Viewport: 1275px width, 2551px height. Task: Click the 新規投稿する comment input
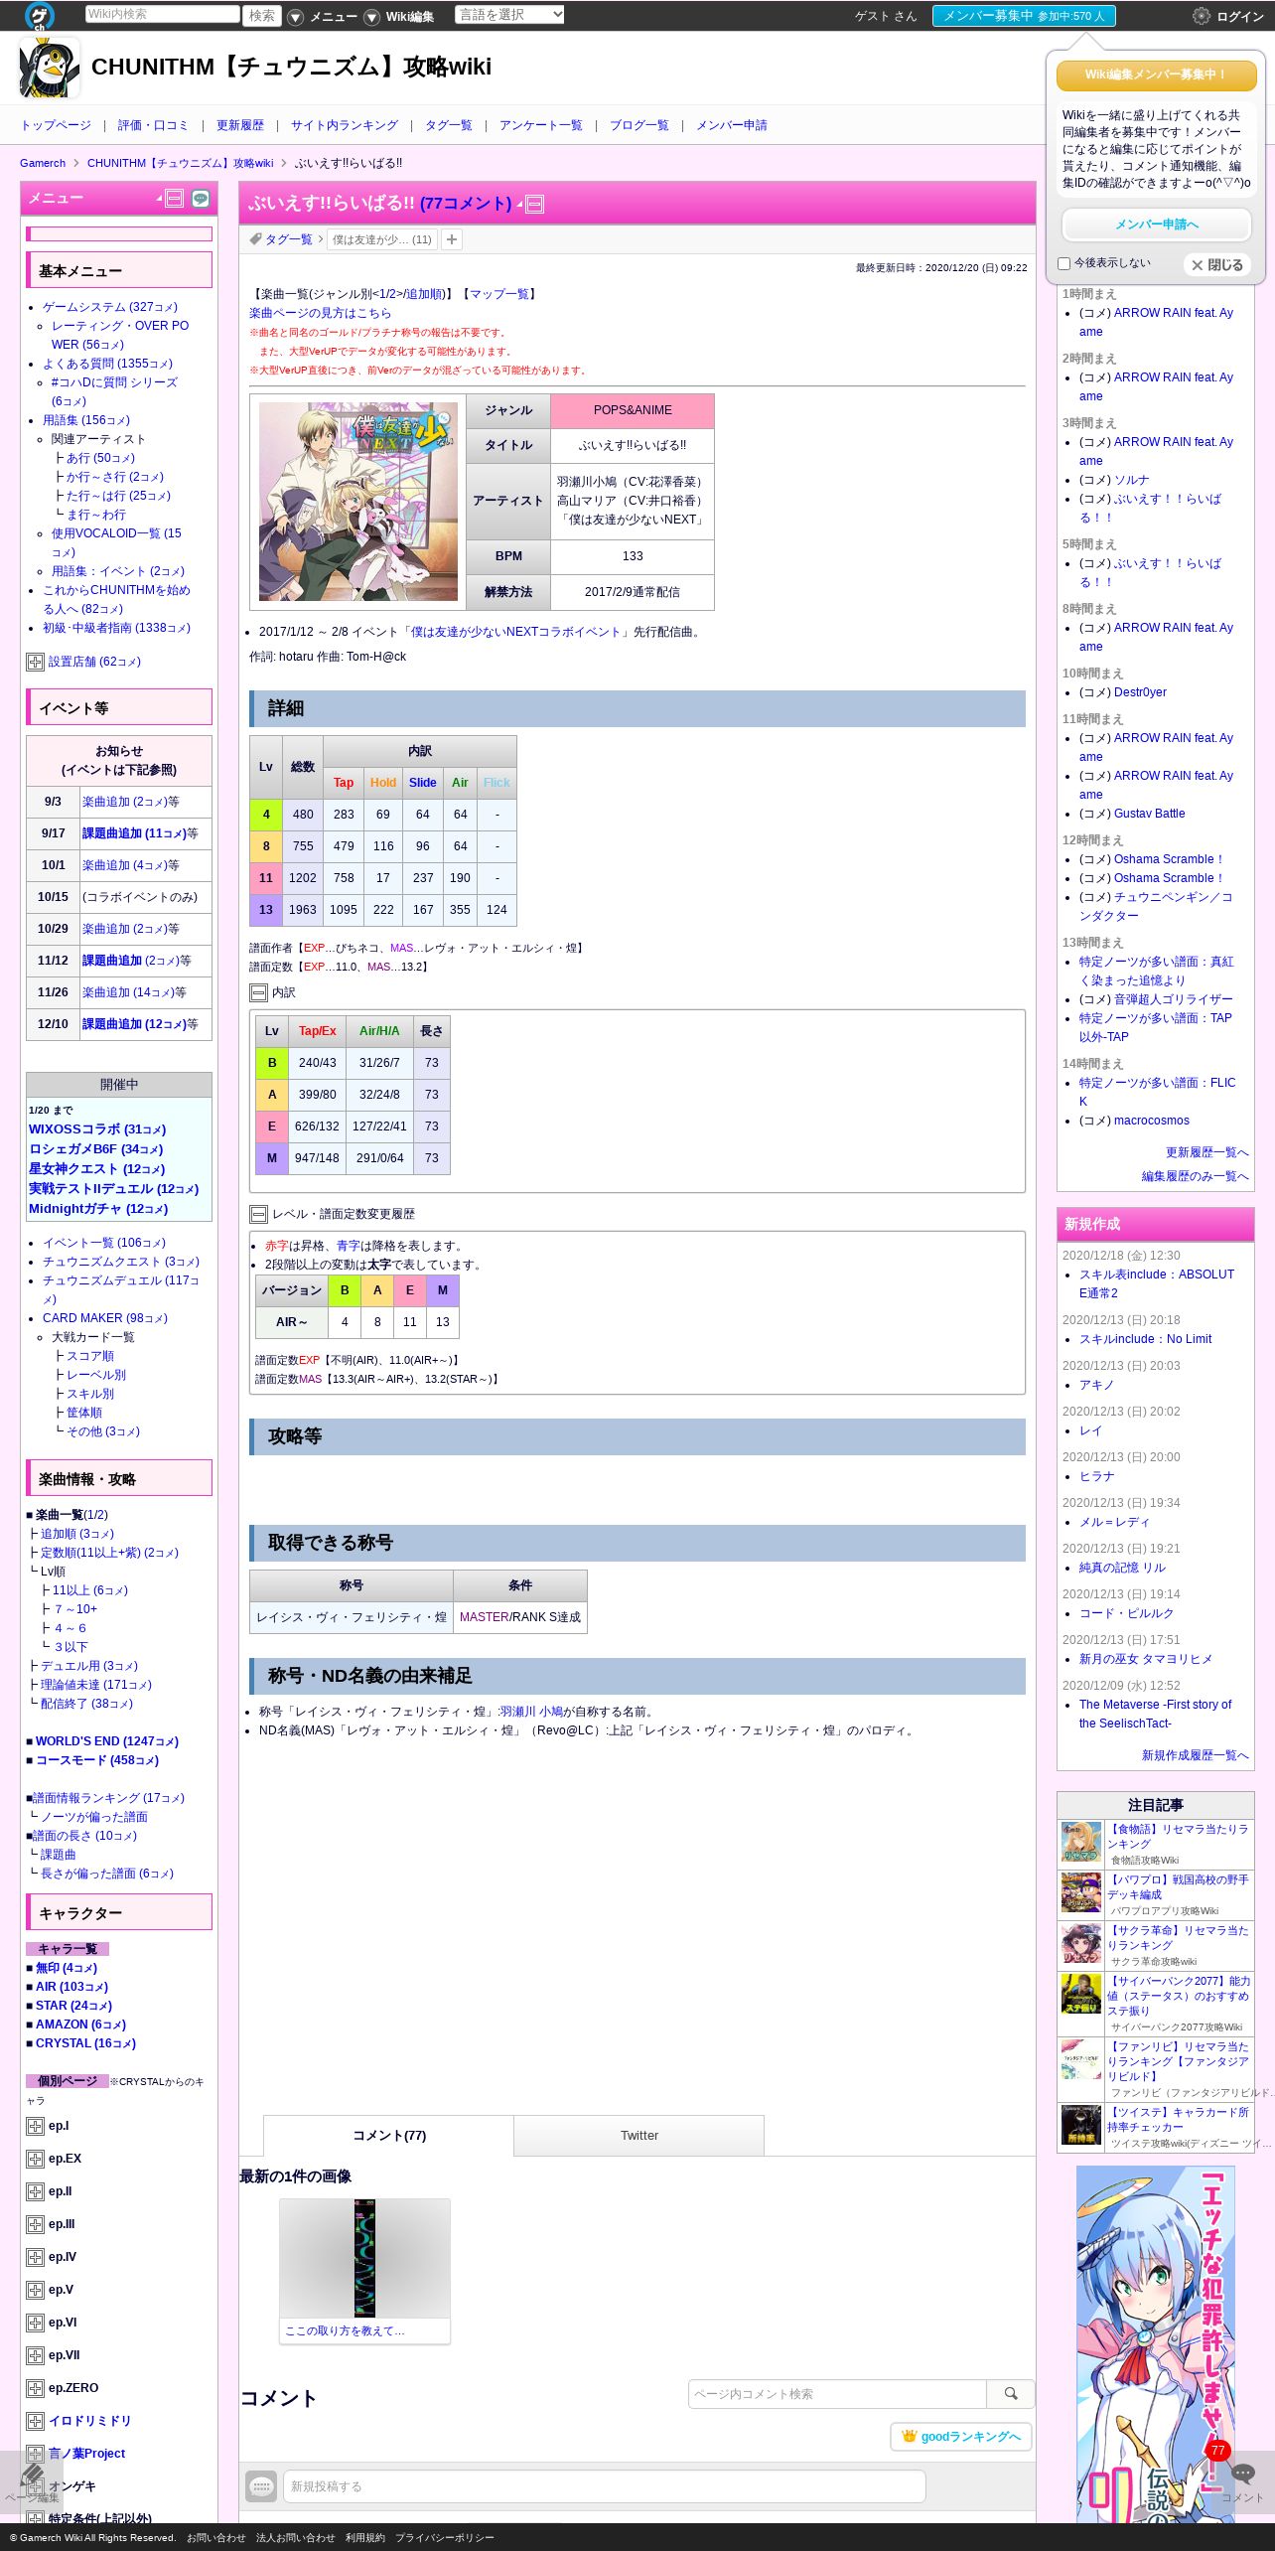[x=605, y=2486]
